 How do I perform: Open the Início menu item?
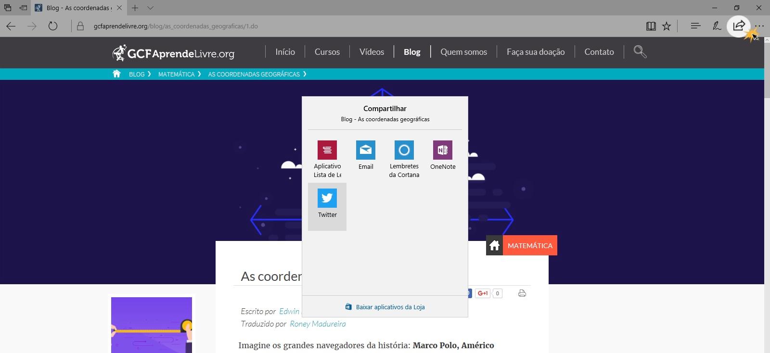pyautogui.click(x=285, y=52)
